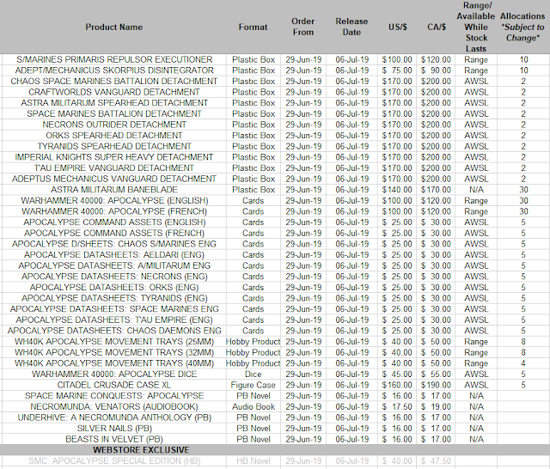Image resolution: width=550 pixels, height=469 pixels.
Task: Click the HB Novel format cell
Action: (x=253, y=461)
